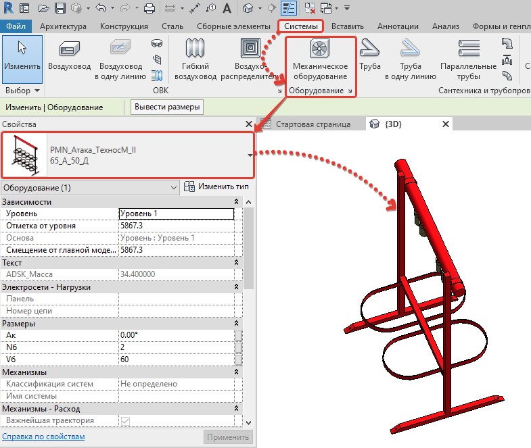Viewport: 531px width, 448px height.
Task: Select the Mechanical Equipment tool (Механическое оборудование)
Action: 320,60
